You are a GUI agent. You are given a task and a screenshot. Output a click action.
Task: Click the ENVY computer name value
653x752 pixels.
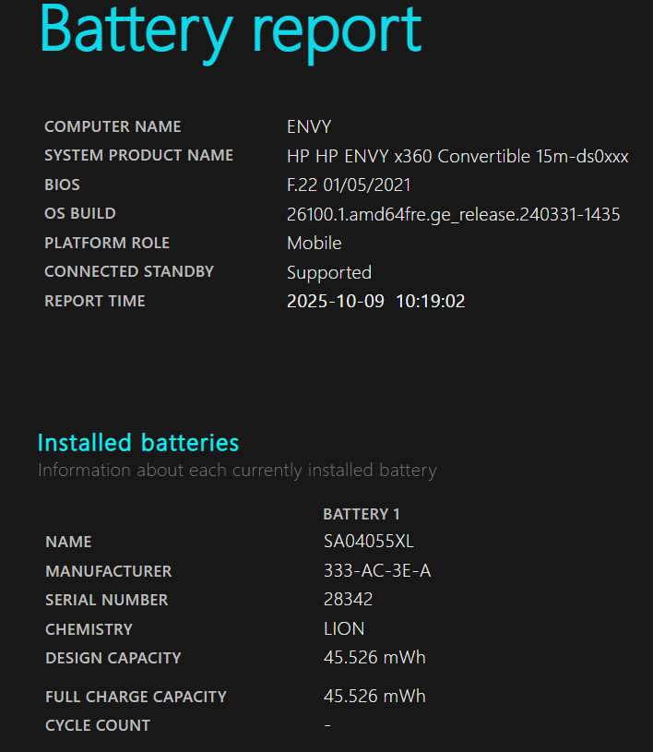pos(309,126)
